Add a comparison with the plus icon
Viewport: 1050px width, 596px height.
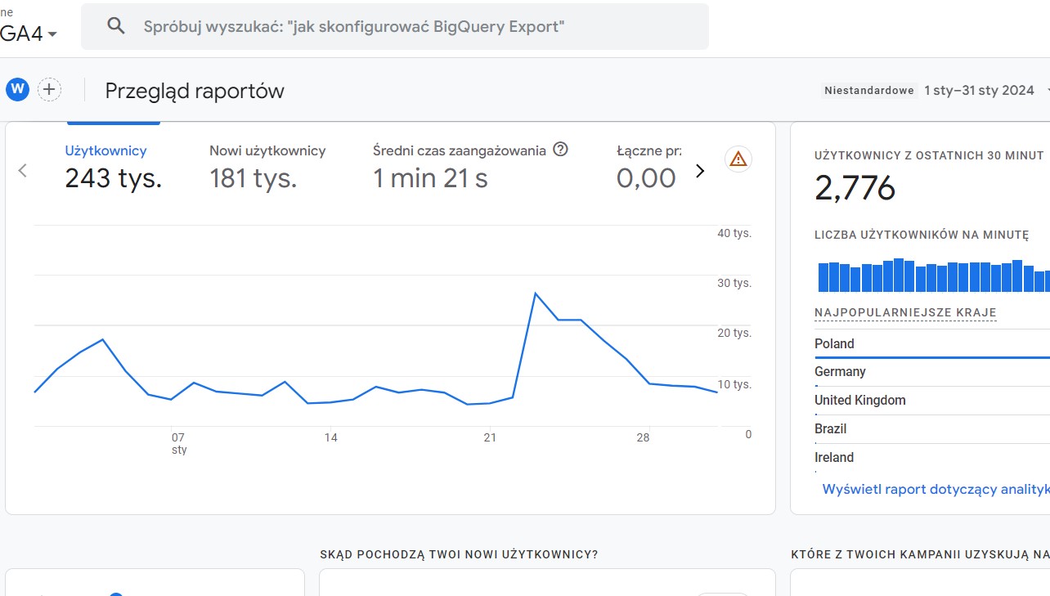50,90
